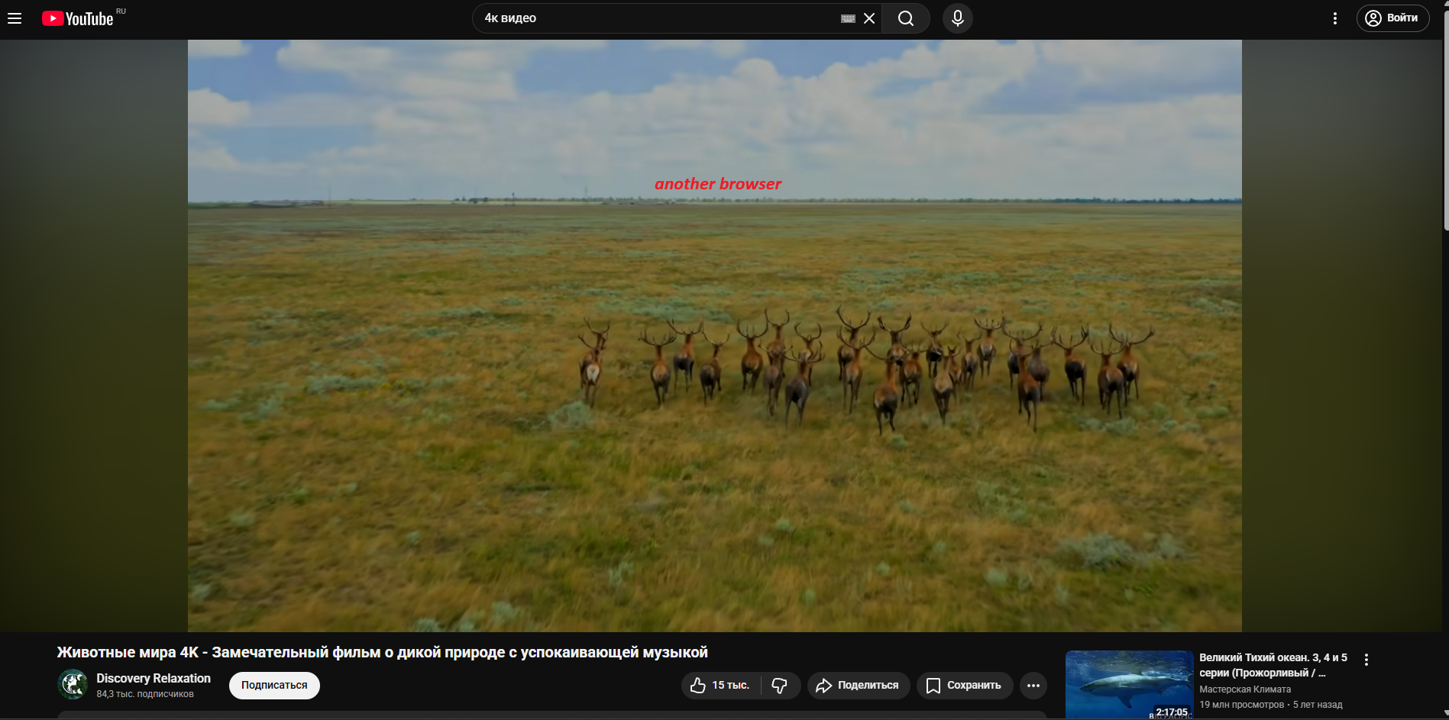This screenshot has width=1449, height=720.
Task: Open the hamburger guide menu
Action: pos(15,18)
